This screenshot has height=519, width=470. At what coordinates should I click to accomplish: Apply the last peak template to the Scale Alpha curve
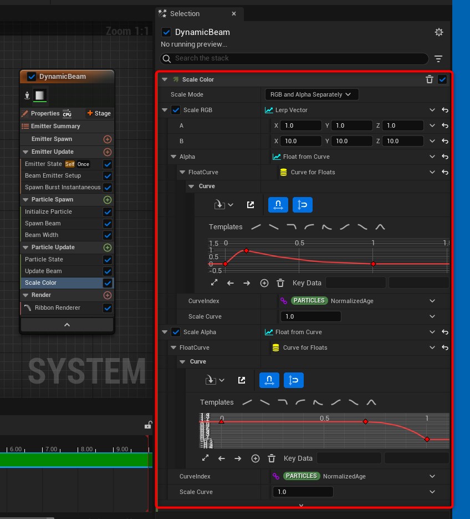tap(371, 402)
